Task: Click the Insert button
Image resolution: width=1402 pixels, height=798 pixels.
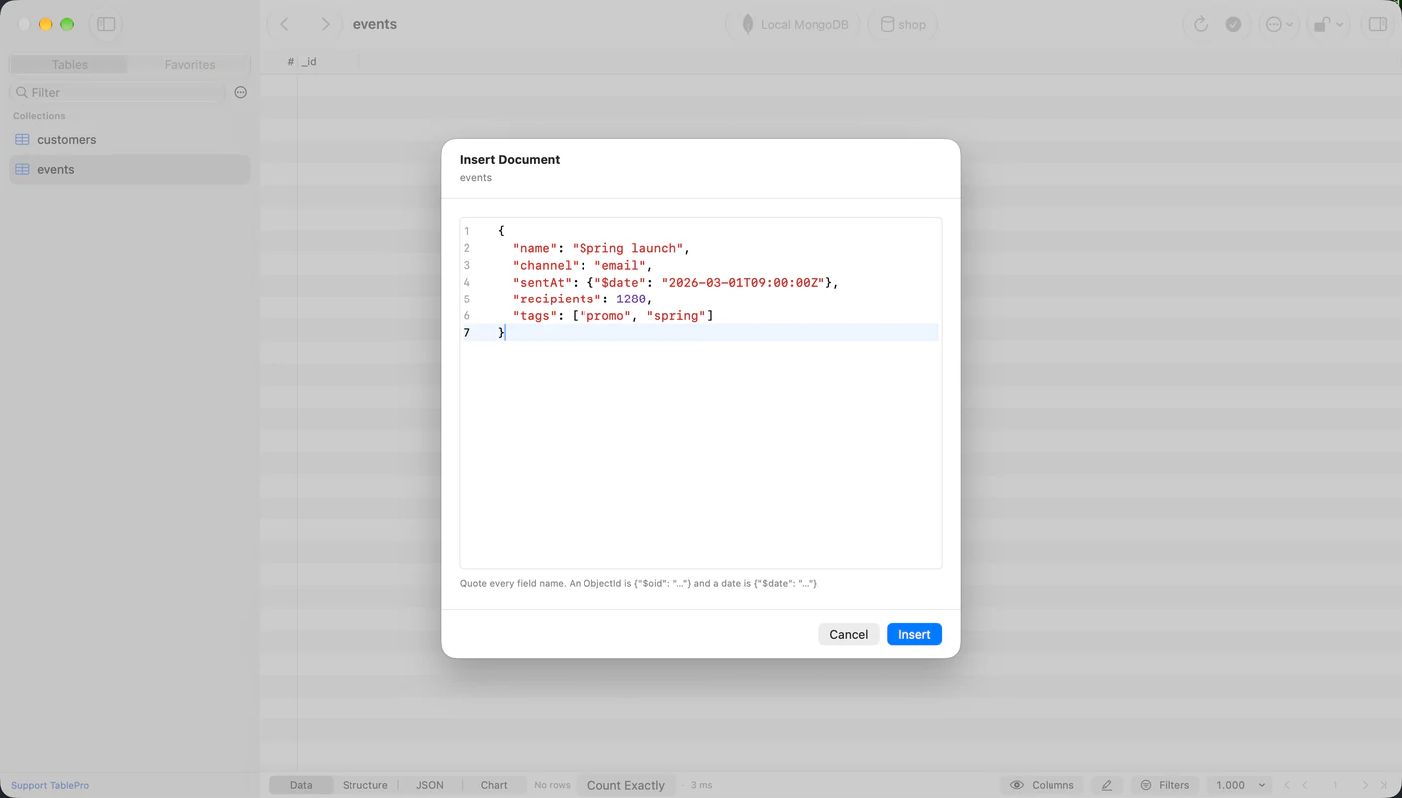Action: [x=914, y=634]
